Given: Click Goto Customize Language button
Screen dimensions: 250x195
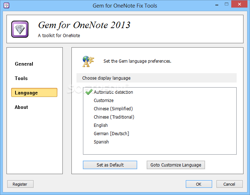Looking at the screenshot, I should (176, 165).
